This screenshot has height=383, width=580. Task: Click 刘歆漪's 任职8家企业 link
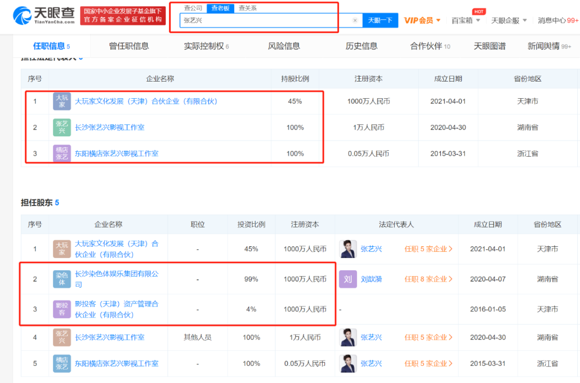click(429, 279)
